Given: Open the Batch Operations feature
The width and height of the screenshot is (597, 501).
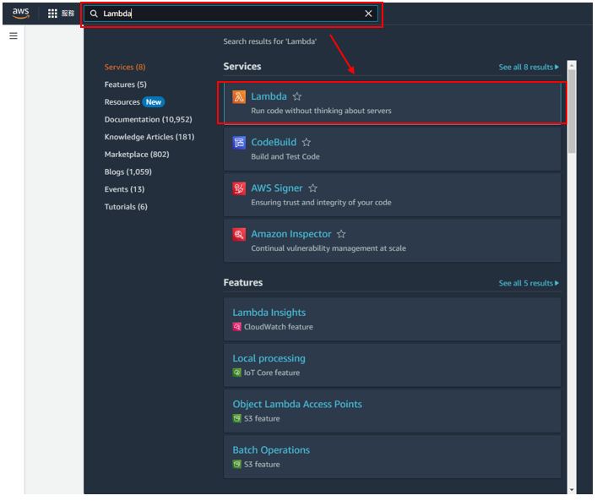Looking at the screenshot, I should (271, 450).
